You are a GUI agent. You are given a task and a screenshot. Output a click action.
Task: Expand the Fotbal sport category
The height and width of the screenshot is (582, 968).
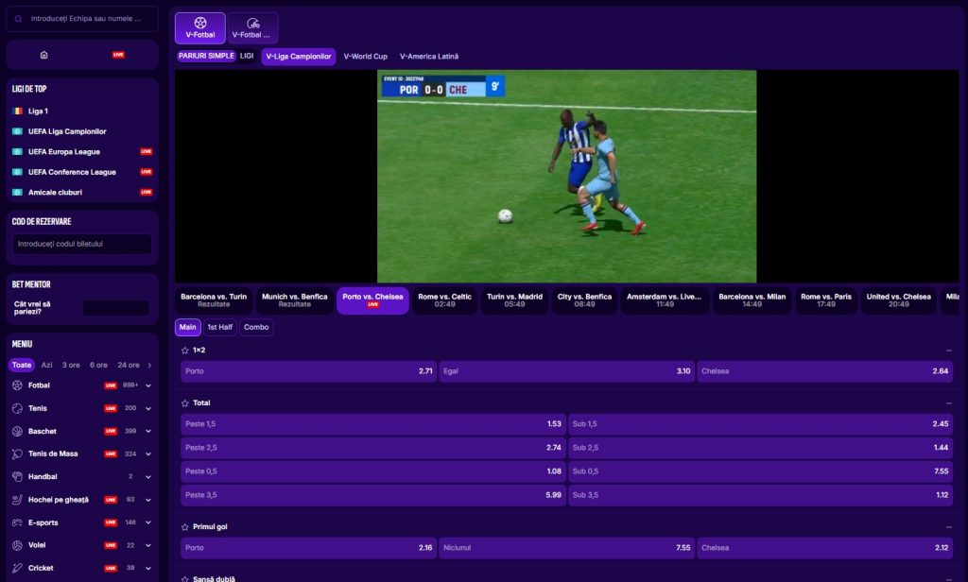148,385
